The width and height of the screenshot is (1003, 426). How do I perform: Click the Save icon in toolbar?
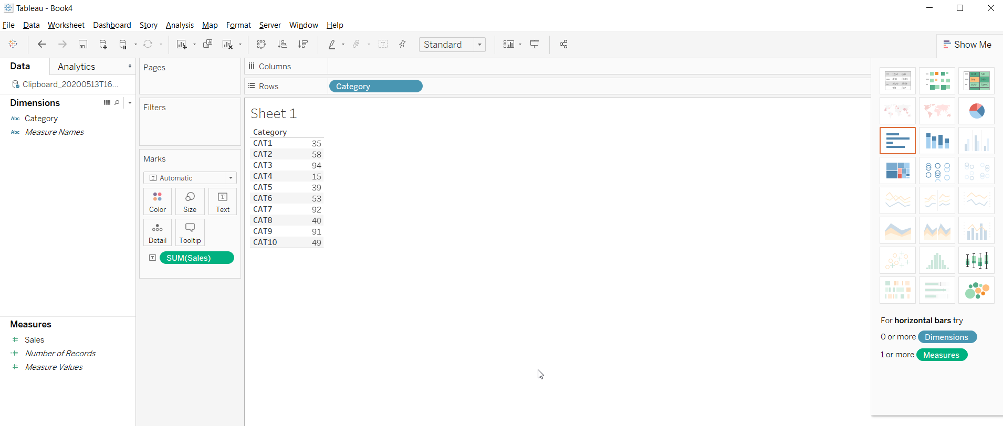(x=83, y=45)
